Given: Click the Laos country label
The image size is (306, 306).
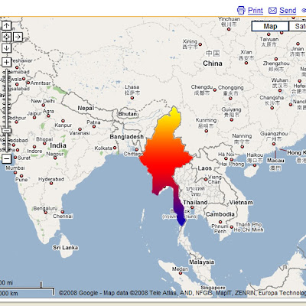Looking at the screenshot, I should click(205, 168).
